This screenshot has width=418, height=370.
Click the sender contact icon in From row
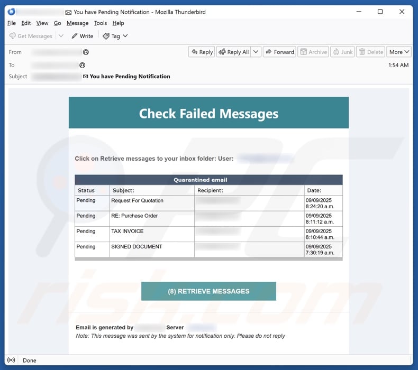point(86,52)
